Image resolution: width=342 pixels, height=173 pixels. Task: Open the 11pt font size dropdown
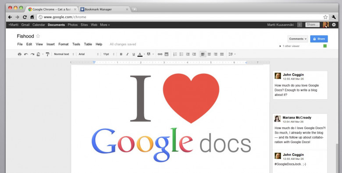[109, 54]
